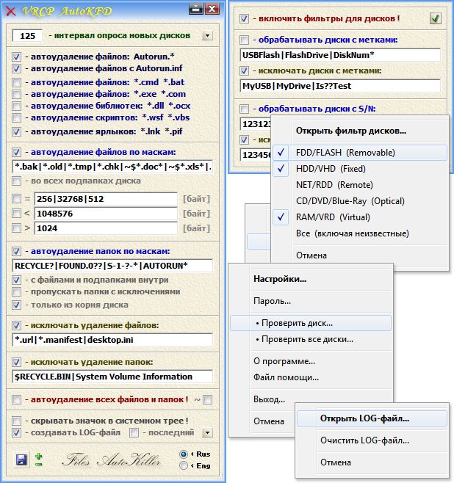Click the red X logo icon in title bar

coord(11,12)
